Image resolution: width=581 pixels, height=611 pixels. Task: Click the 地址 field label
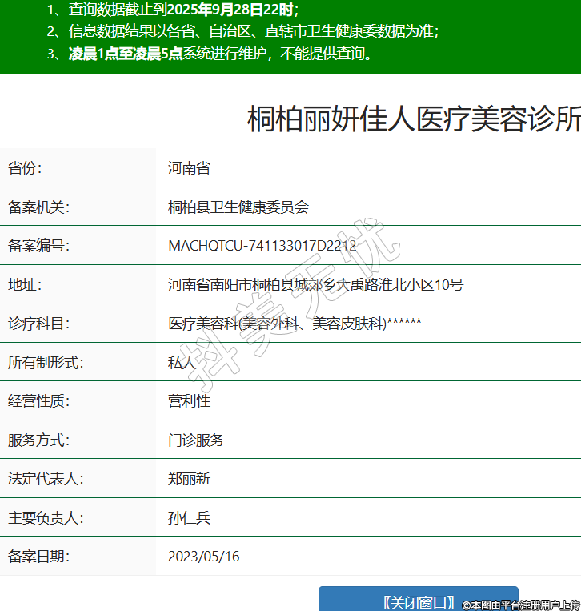click(25, 284)
